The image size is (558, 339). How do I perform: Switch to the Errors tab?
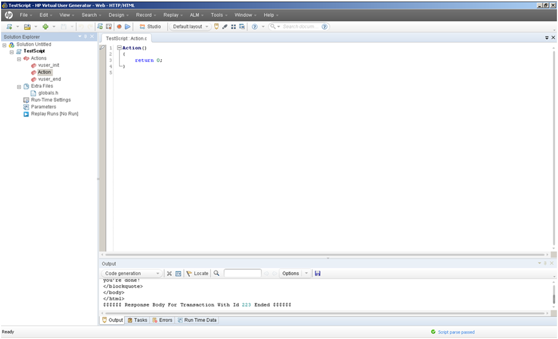162,320
